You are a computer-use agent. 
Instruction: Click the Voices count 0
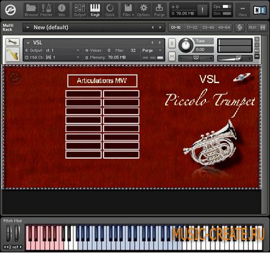click(x=109, y=50)
